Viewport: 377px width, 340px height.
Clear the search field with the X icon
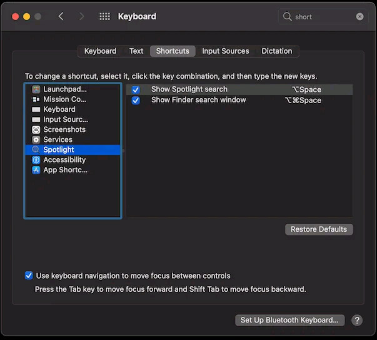(360, 17)
